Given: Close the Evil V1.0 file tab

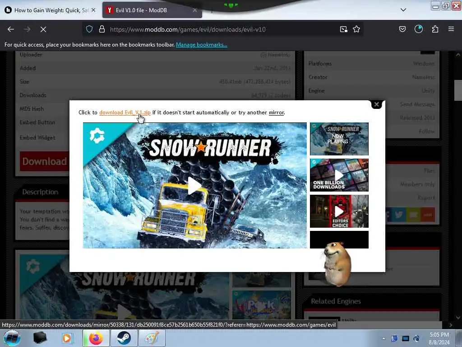Looking at the screenshot, I should click(x=195, y=10).
